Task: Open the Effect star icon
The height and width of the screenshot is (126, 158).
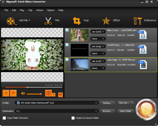Action: tap(106, 21)
